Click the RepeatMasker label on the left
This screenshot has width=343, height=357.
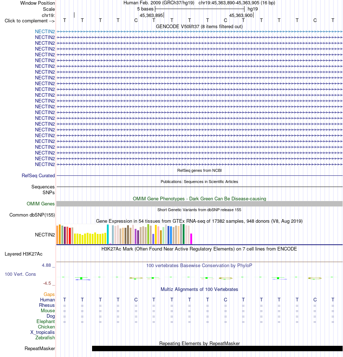(x=40, y=348)
